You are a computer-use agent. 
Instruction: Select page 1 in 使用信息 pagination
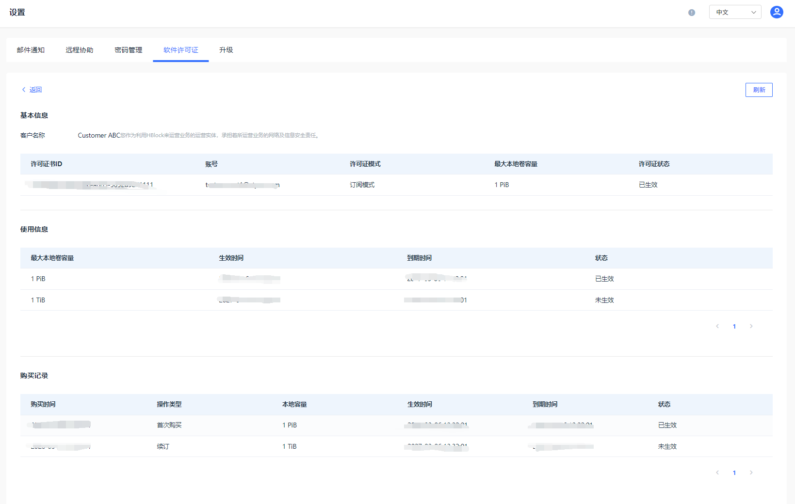[x=734, y=326]
